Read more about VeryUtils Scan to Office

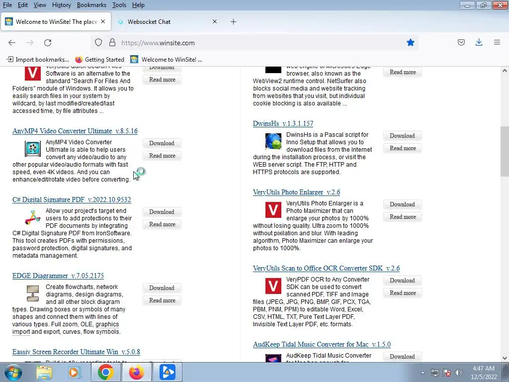point(403,292)
